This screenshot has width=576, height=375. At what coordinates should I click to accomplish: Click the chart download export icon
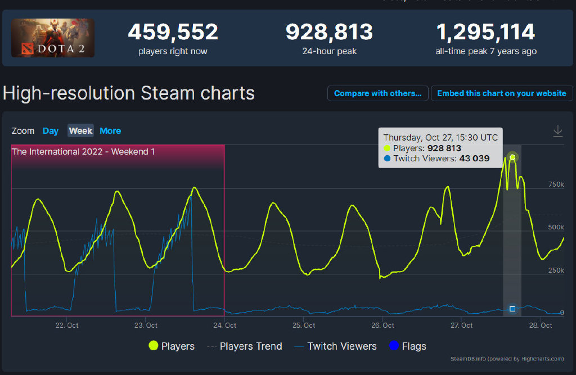click(x=557, y=131)
